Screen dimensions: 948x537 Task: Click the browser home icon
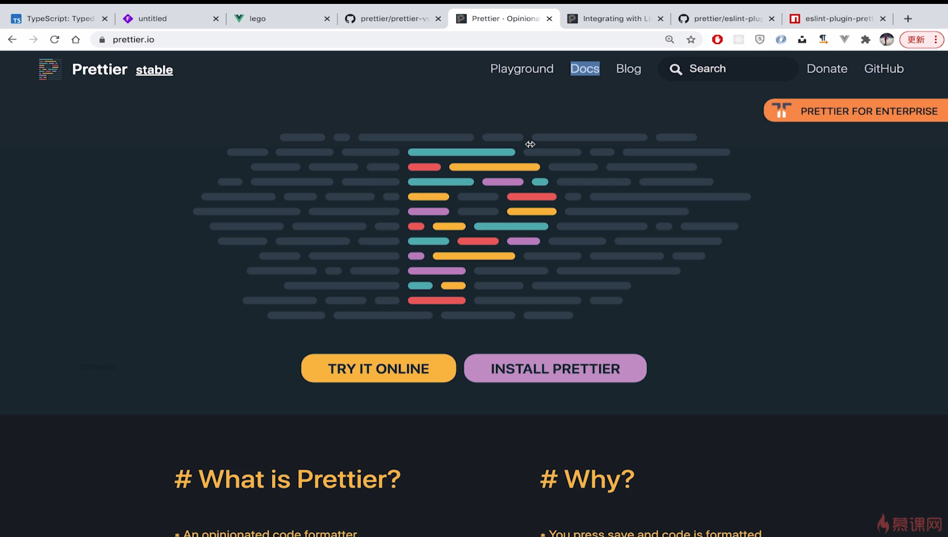[76, 40]
